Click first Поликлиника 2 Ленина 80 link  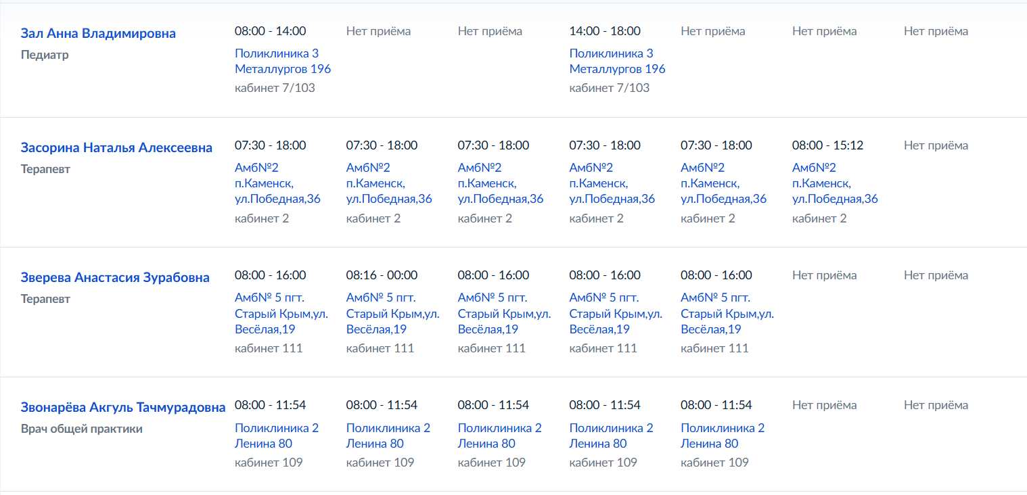coord(277,435)
